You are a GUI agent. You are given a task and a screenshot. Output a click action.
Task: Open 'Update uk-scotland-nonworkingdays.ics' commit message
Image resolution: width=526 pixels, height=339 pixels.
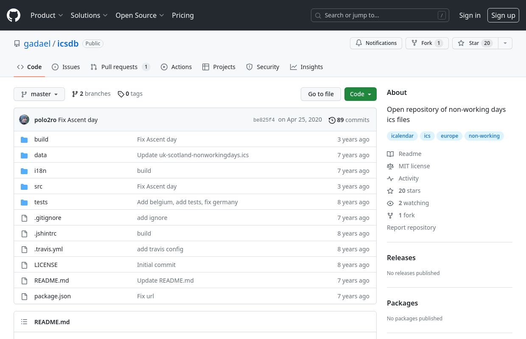[193, 155]
